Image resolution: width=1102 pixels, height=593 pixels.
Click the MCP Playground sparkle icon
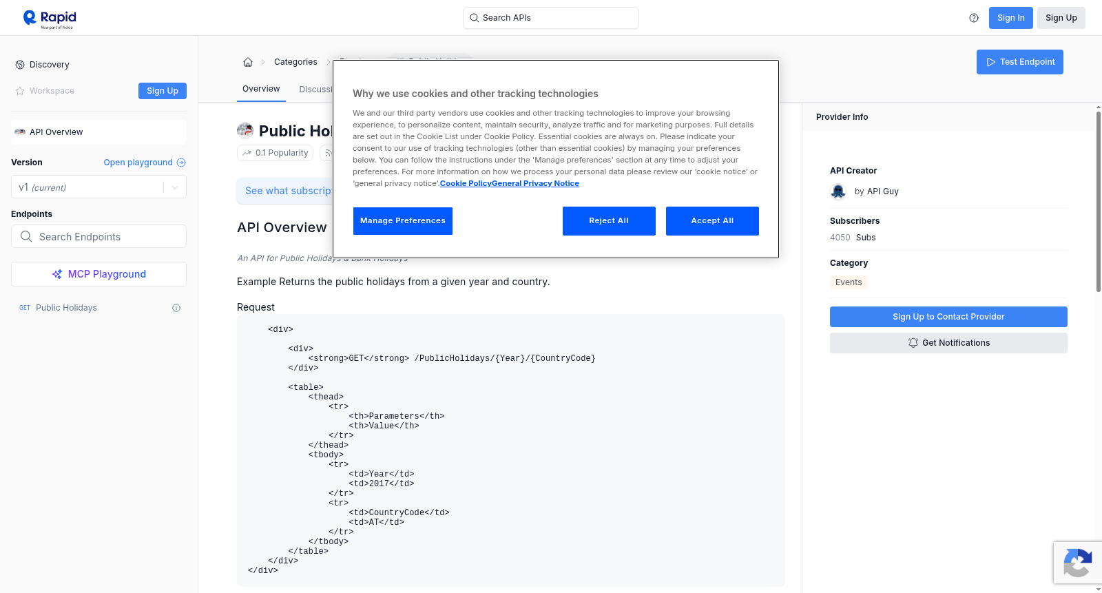57,274
